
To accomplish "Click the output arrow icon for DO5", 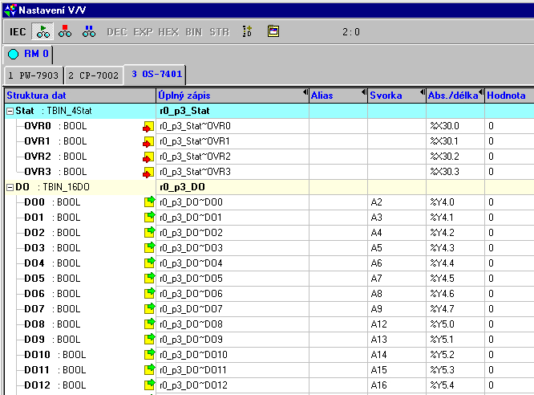I will (149, 278).
